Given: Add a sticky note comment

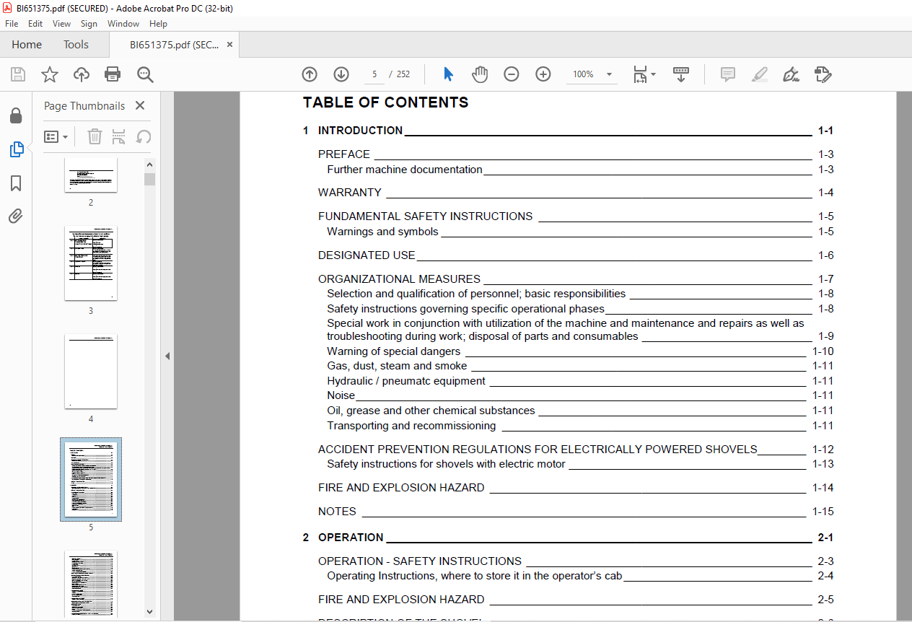Looking at the screenshot, I should point(728,74).
